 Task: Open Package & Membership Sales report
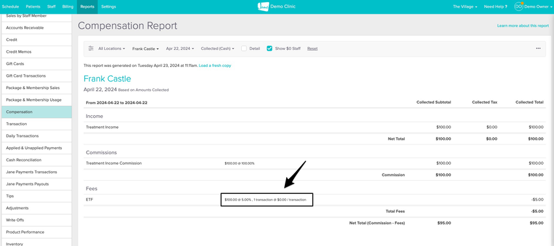pos(36,87)
